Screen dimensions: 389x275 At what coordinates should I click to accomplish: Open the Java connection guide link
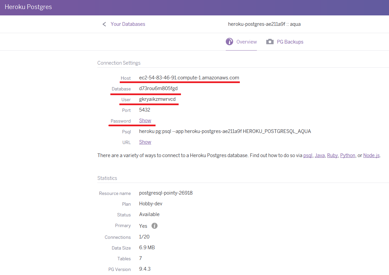[x=319, y=155]
